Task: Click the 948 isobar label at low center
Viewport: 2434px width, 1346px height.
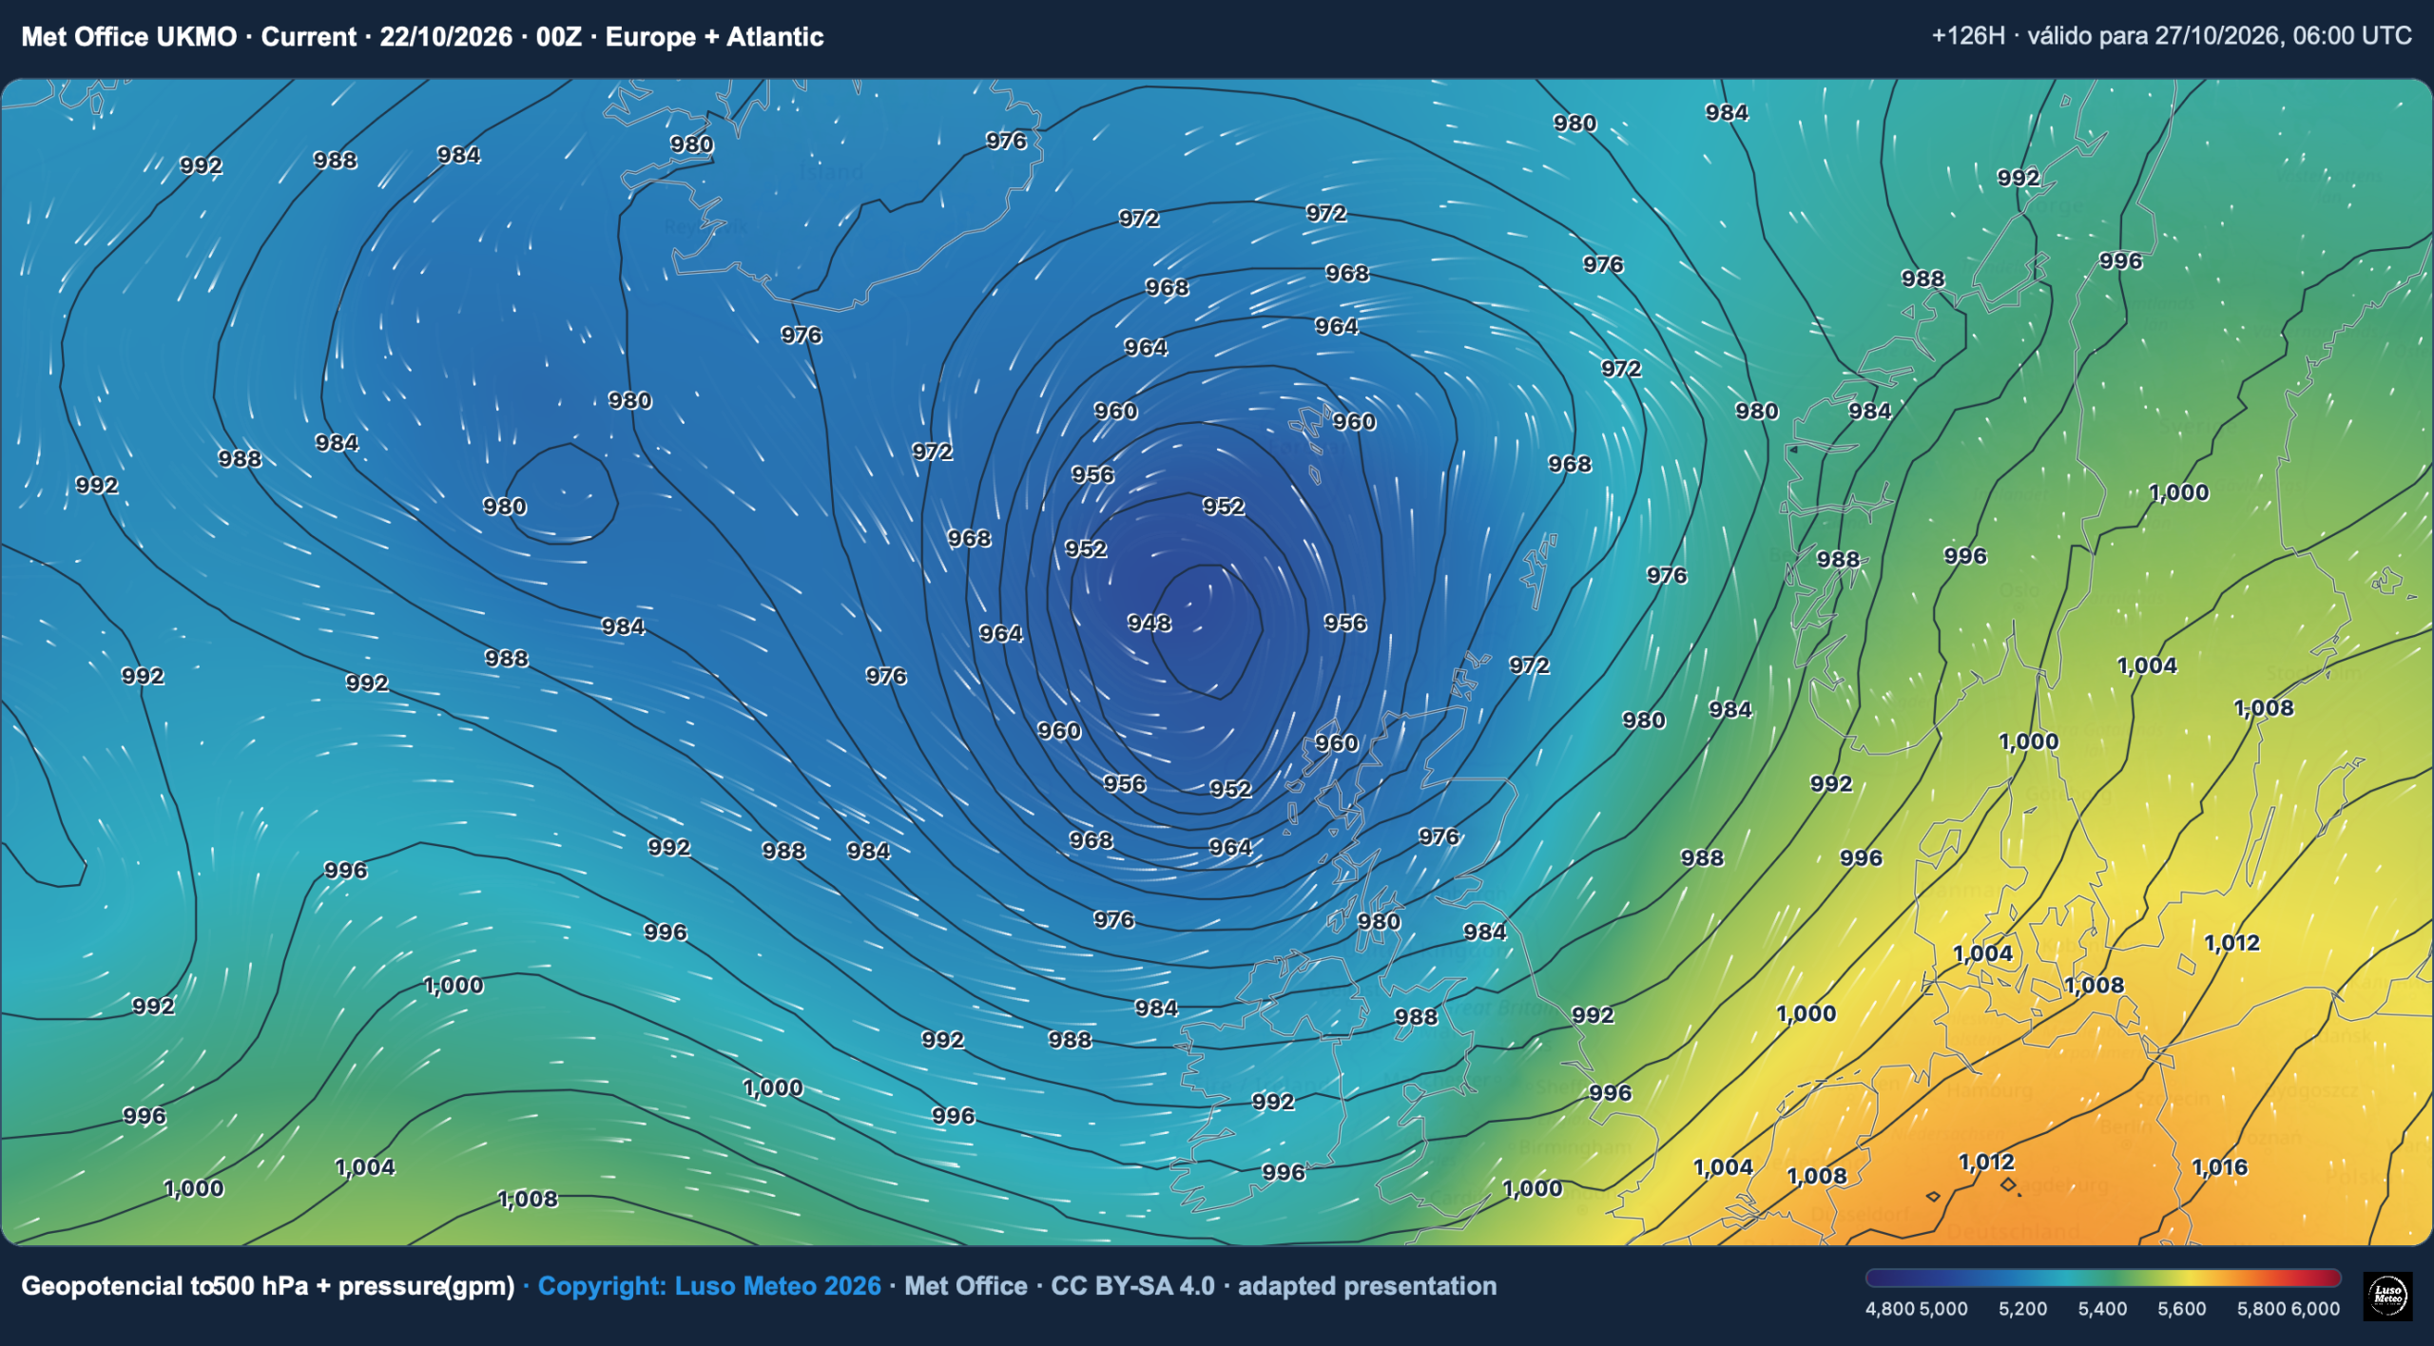Action: coord(1149,623)
